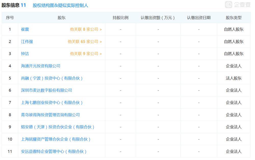Click the 持股比例 column header
This screenshot has height=160, width=255.
tap(120, 18)
